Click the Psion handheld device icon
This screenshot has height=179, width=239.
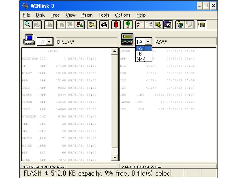pos(127,39)
